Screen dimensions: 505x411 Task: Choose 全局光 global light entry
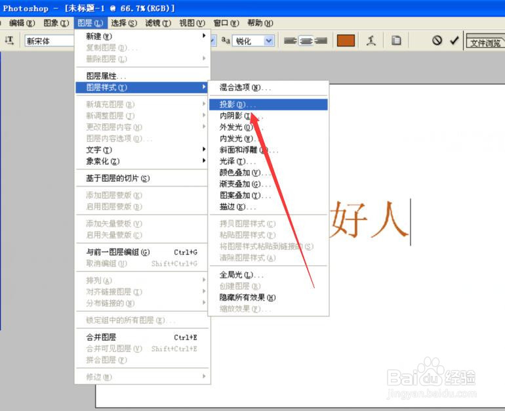click(269, 274)
